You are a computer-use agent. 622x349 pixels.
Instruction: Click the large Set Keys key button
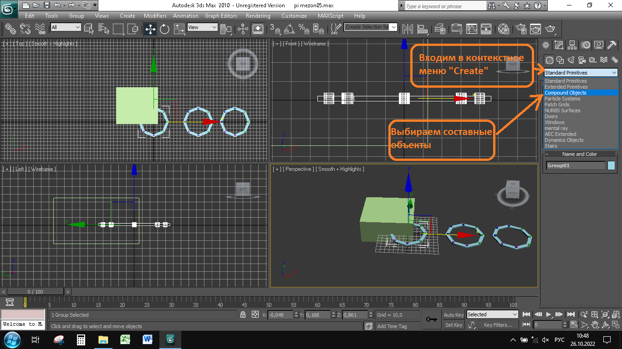pyautogui.click(x=431, y=319)
